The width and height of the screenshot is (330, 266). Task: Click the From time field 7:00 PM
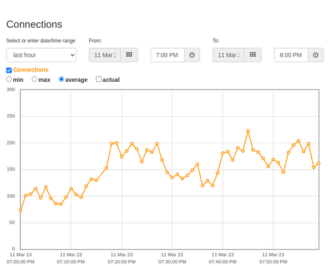168,55
